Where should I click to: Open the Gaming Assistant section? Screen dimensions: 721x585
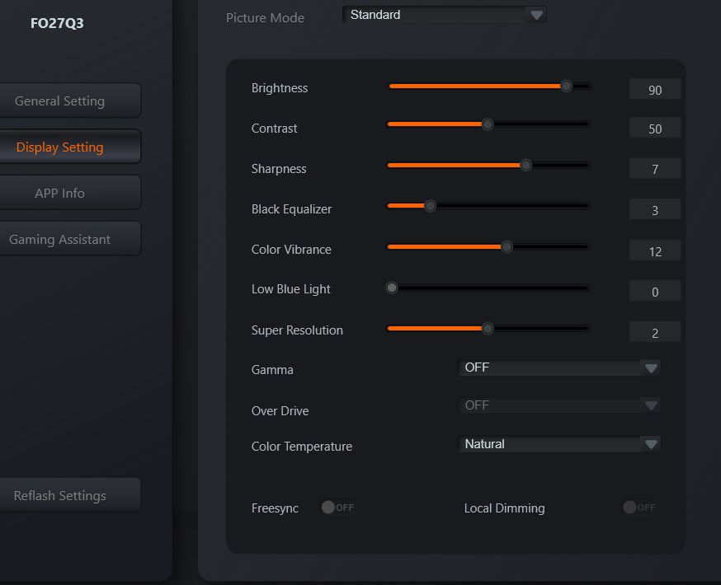[70, 239]
